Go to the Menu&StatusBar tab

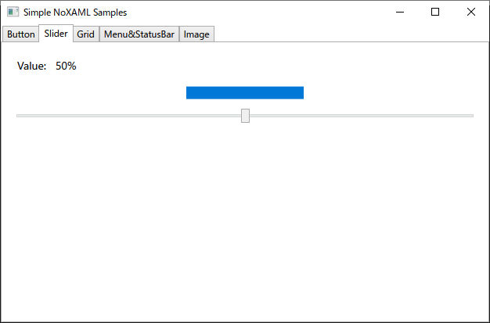pos(139,34)
